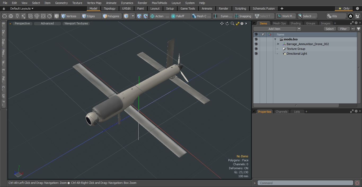The image size is (362, 187).
Task: Open the Shading tab
Action: [295, 23]
